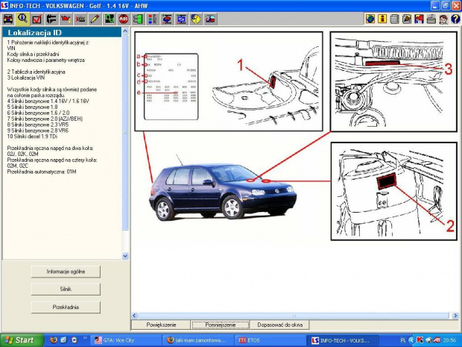
Task: Click the person face user icon
Action: pyautogui.click(x=443, y=19)
